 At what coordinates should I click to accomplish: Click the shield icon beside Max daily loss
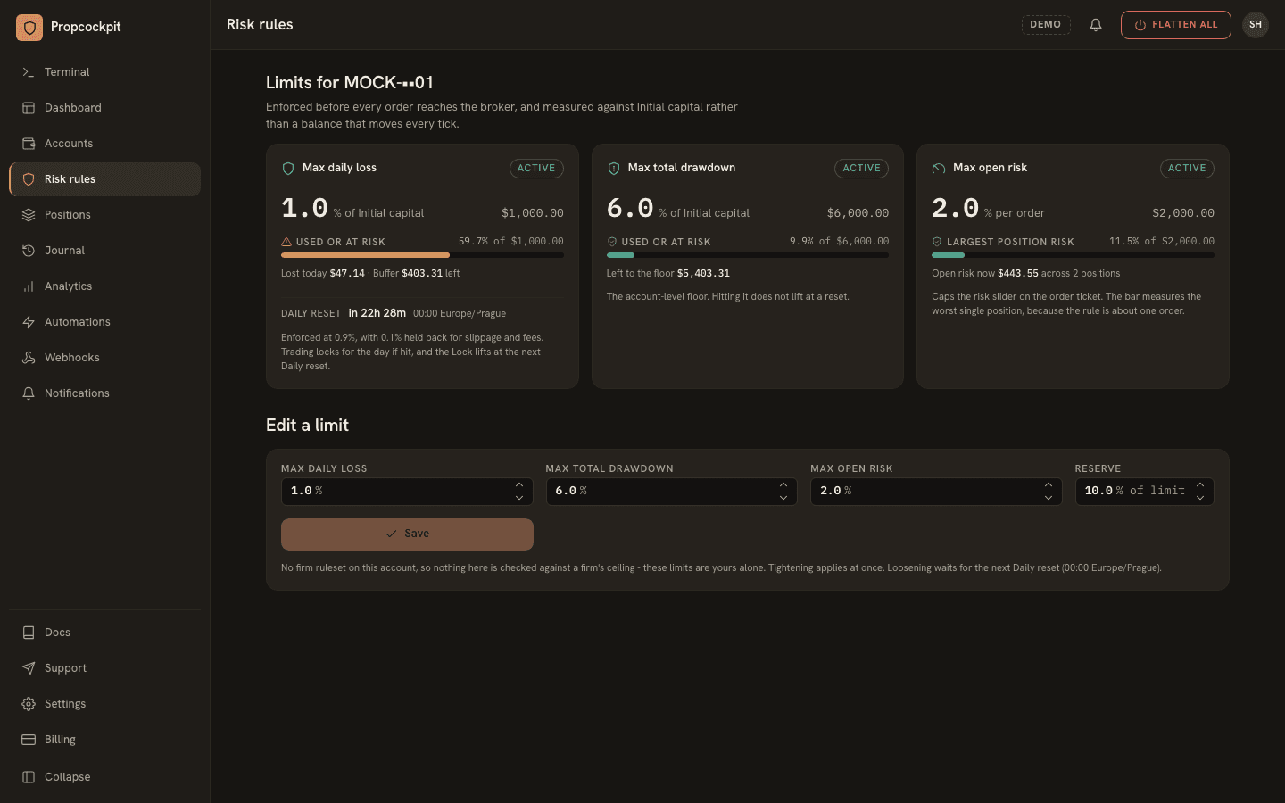coord(288,168)
